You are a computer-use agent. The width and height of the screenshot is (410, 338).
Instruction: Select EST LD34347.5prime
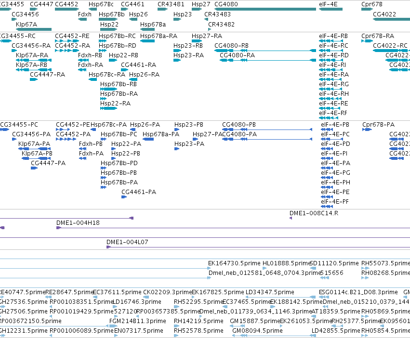pos(270,292)
